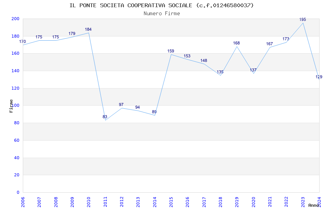The width and height of the screenshot is (323, 209).
Task: Select the data label 137
Action: [x=253, y=70]
